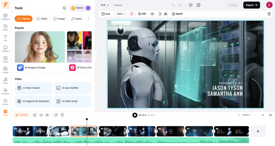Flip the clip with the mirror icon

pyautogui.click(x=166, y=14)
